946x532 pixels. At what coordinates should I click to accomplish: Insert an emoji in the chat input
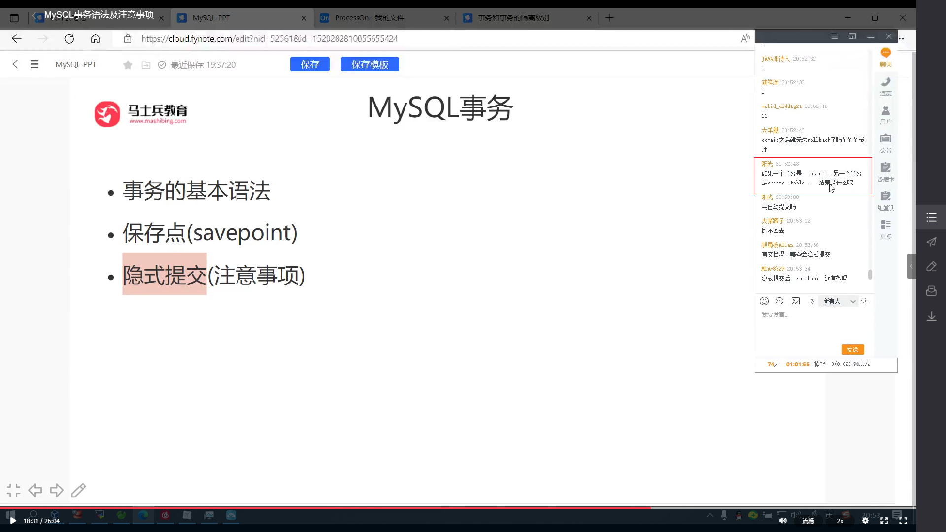tap(764, 301)
